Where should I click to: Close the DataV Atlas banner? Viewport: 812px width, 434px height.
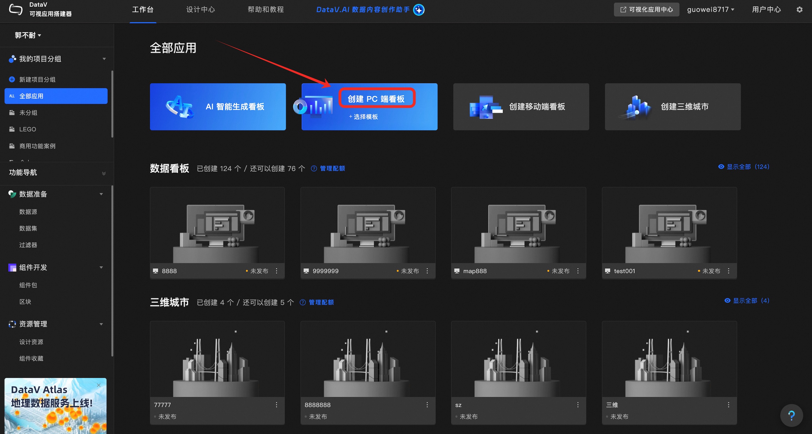99,385
